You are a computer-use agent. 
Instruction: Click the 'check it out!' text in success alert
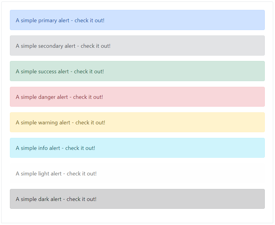89,71
